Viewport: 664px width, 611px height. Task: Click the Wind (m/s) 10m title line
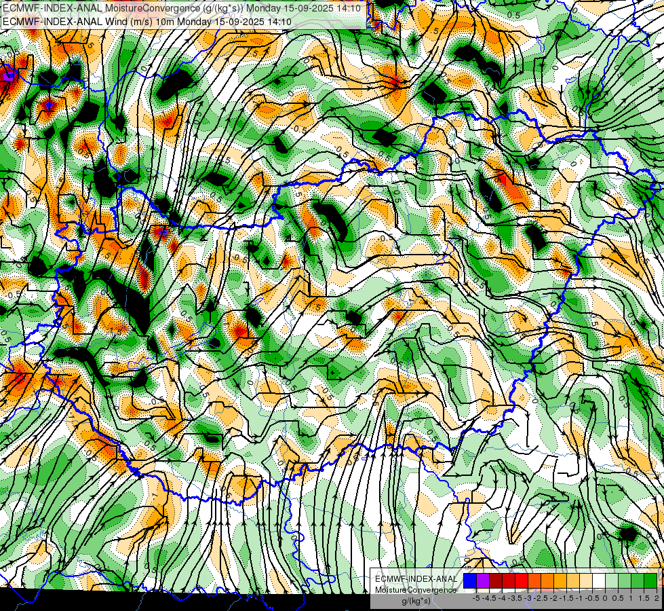tap(147, 22)
